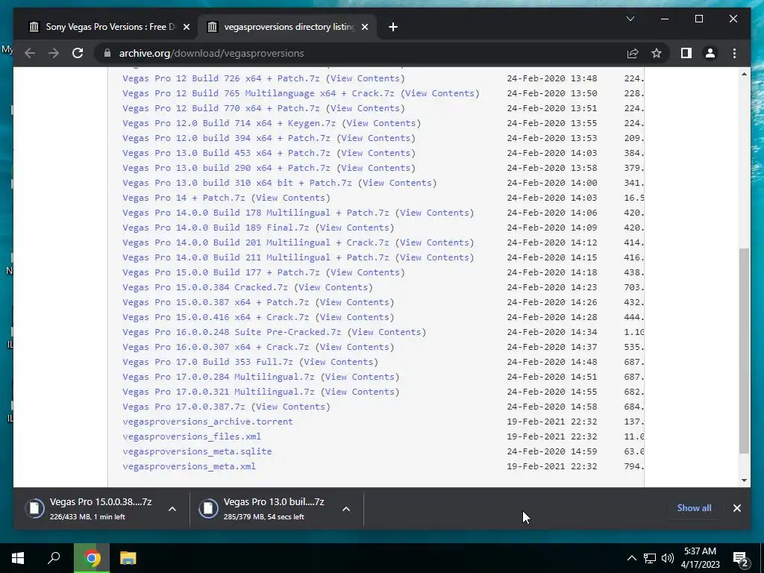Image resolution: width=764 pixels, height=573 pixels.
Task: Download Vegas Pro 13.0 build 290 x64 + Patch.7z
Action: pyautogui.click(x=226, y=168)
